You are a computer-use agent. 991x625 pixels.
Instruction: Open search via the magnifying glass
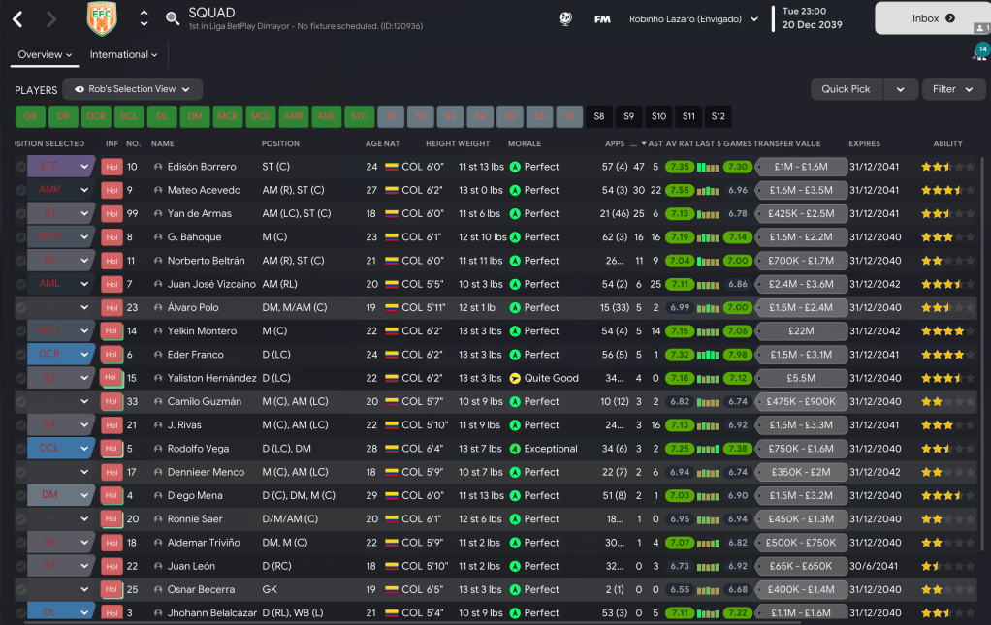(173, 18)
